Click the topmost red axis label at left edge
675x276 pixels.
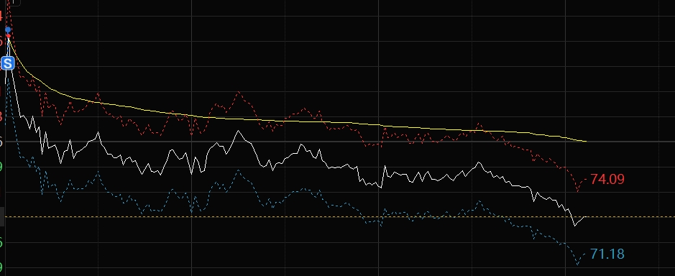pyautogui.click(x=1, y=17)
